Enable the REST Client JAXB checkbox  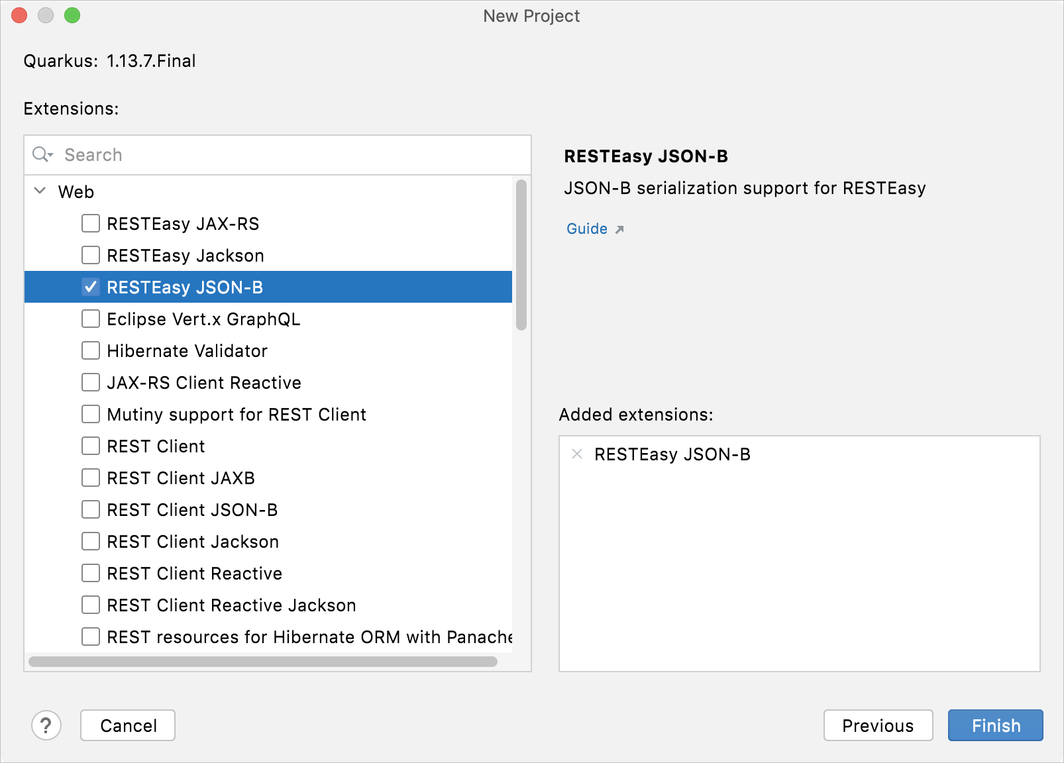pos(91,478)
